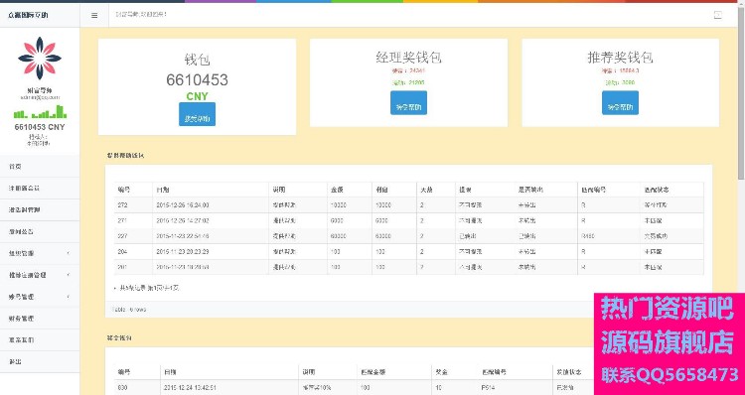Viewport: 745px width, 395px height.
Task: Select the row numbered 227 in the first table
Action: pos(409,236)
